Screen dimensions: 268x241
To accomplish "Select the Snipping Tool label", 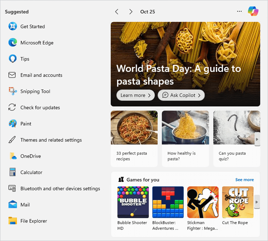I will coord(35,91).
